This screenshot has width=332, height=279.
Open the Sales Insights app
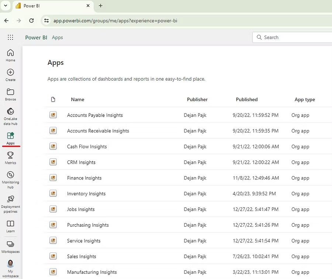tap(81, 256)
